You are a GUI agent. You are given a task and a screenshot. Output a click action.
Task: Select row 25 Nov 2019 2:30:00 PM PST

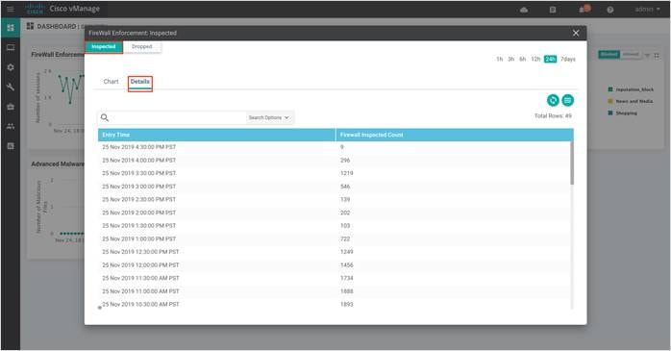(x=335, y=199)
